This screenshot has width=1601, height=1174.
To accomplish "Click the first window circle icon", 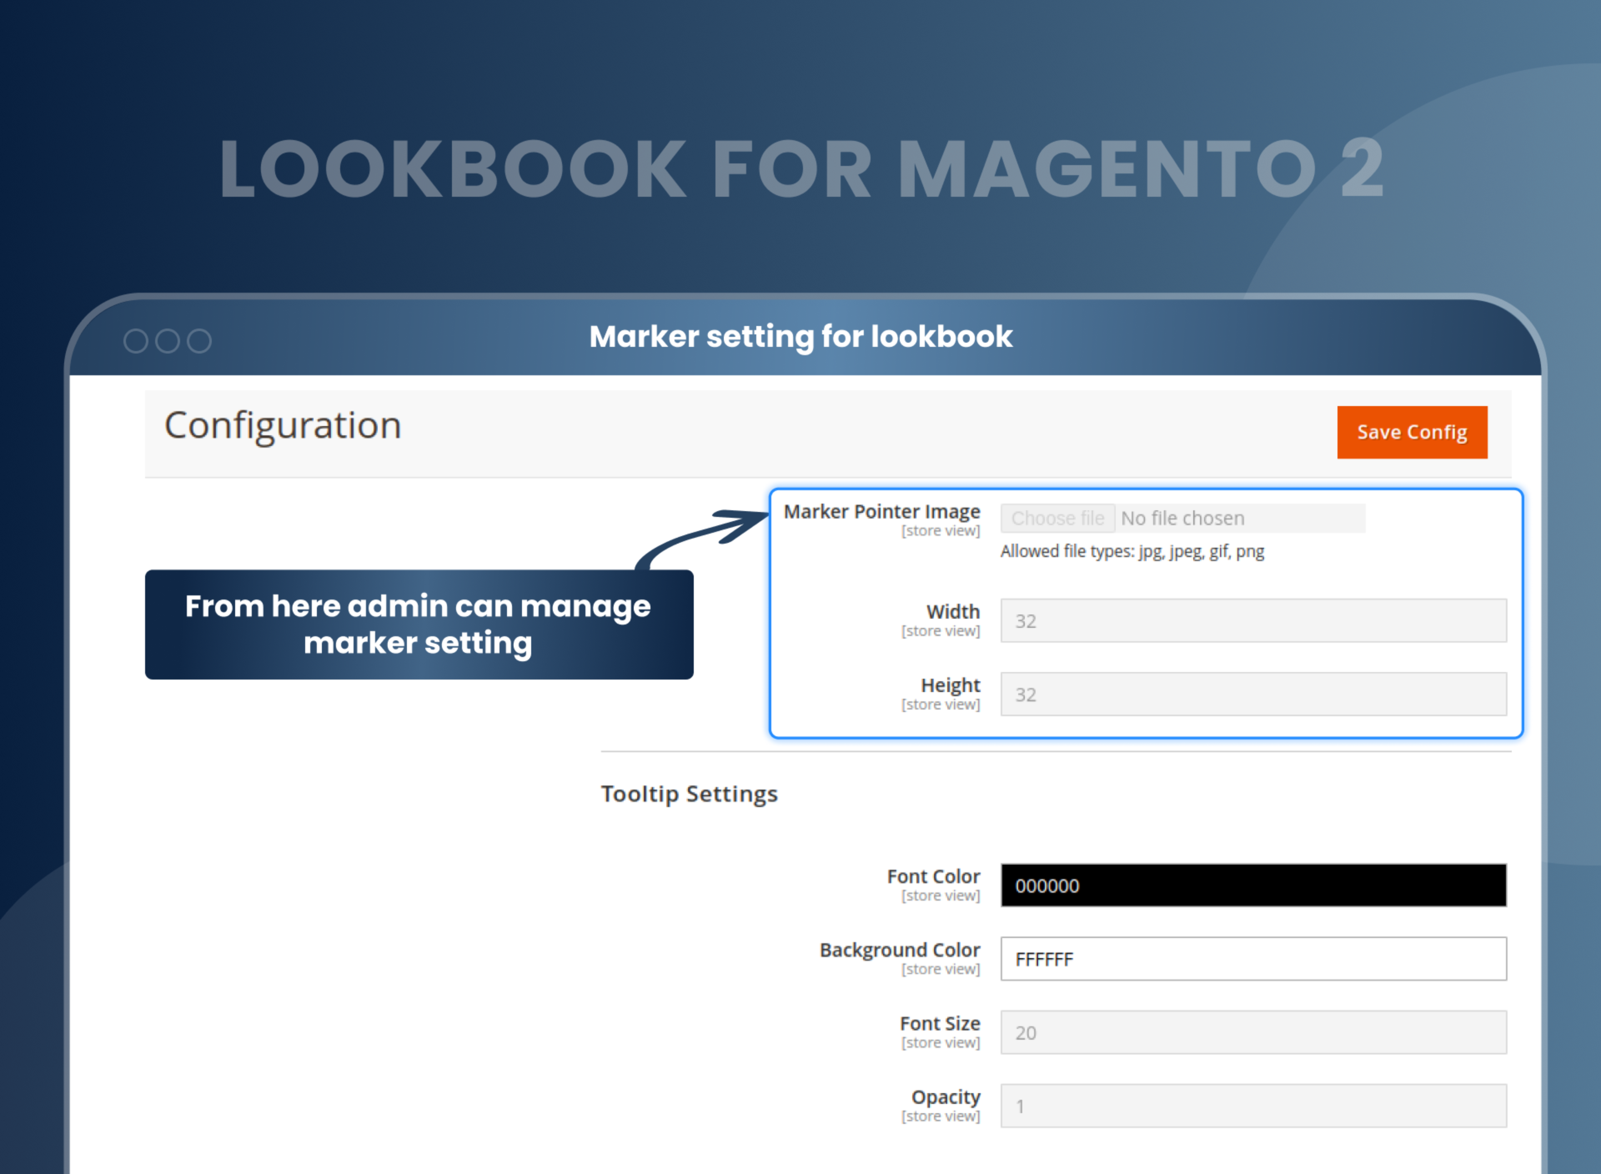I will pos(136,341).
